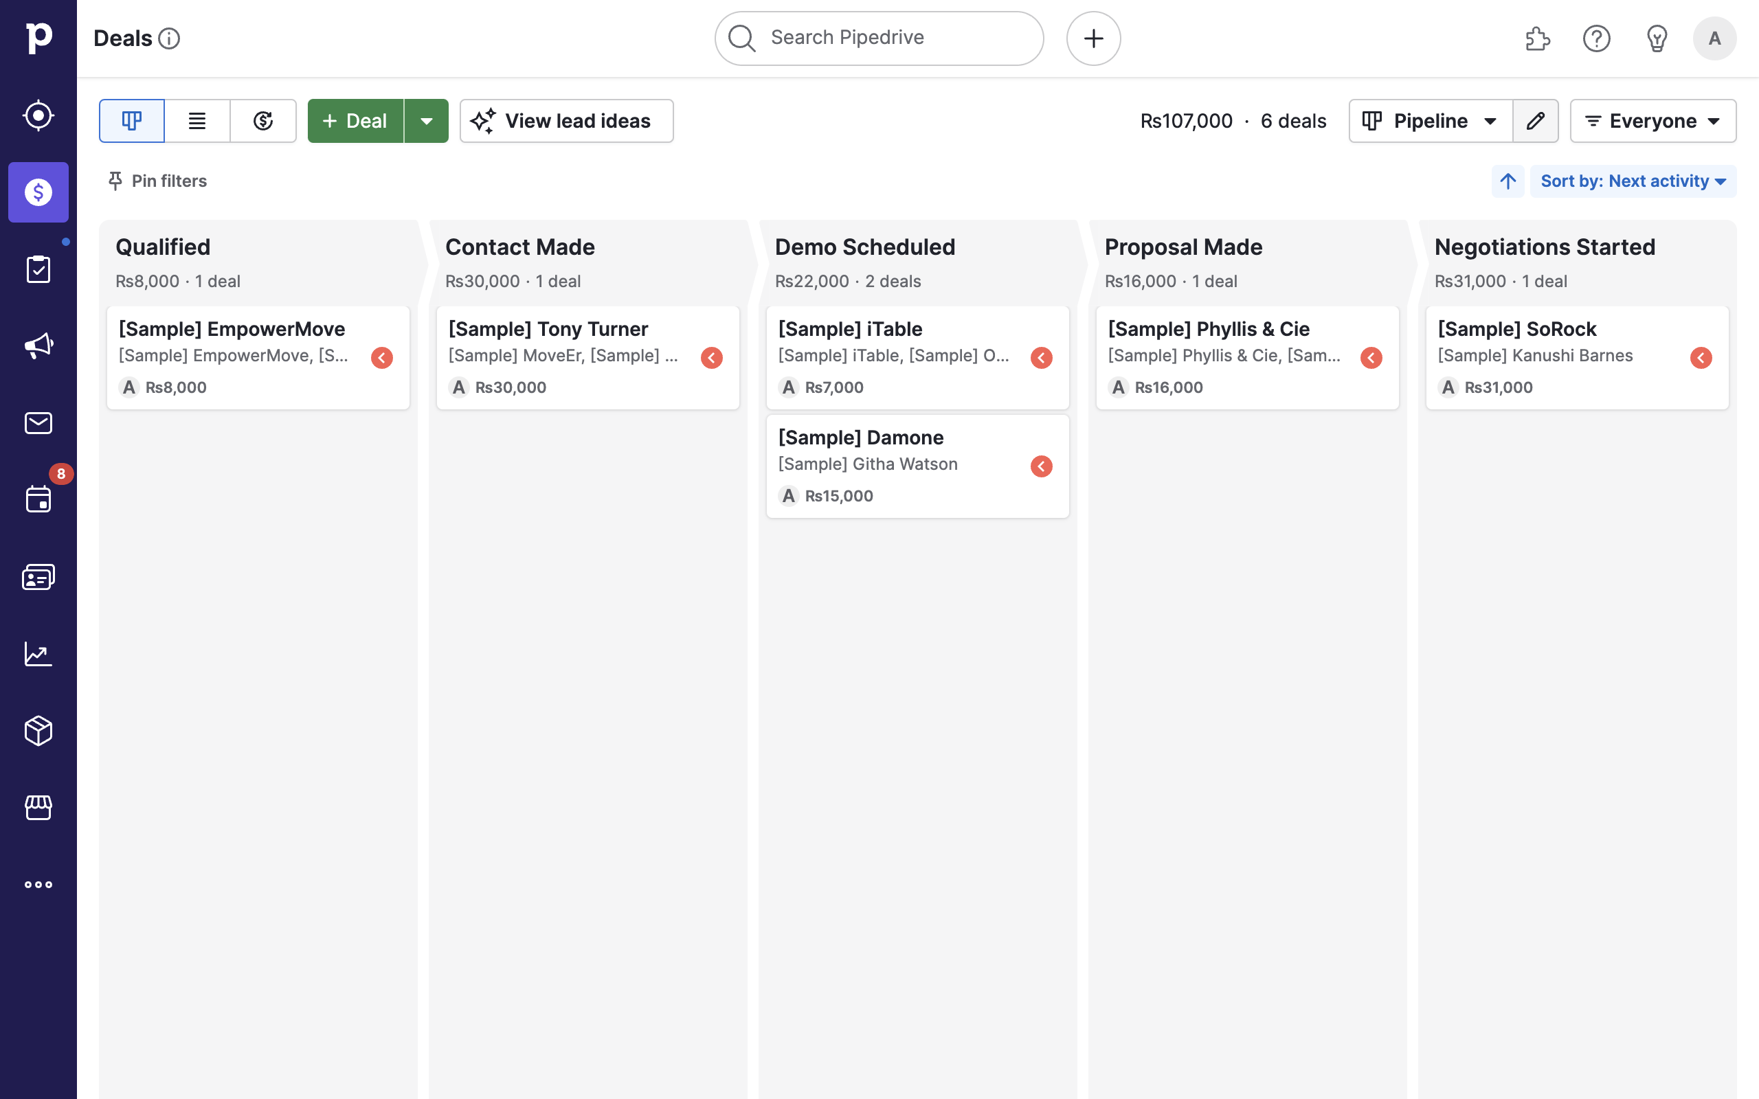The width and height of the screenshot is (1759, 1099).
Task: Open Leads radar icon in sidebar
Action: pos(38,115)
